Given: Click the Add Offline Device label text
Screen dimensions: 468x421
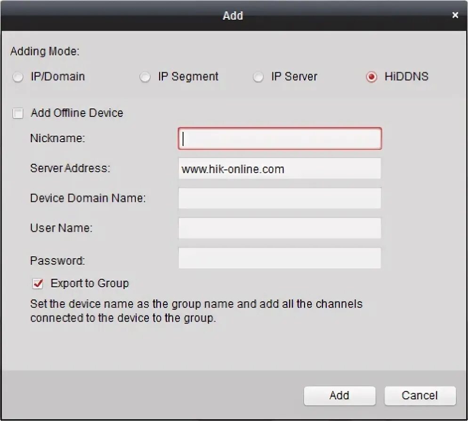Looking at the screenshot, I should [x=76, y=113].
